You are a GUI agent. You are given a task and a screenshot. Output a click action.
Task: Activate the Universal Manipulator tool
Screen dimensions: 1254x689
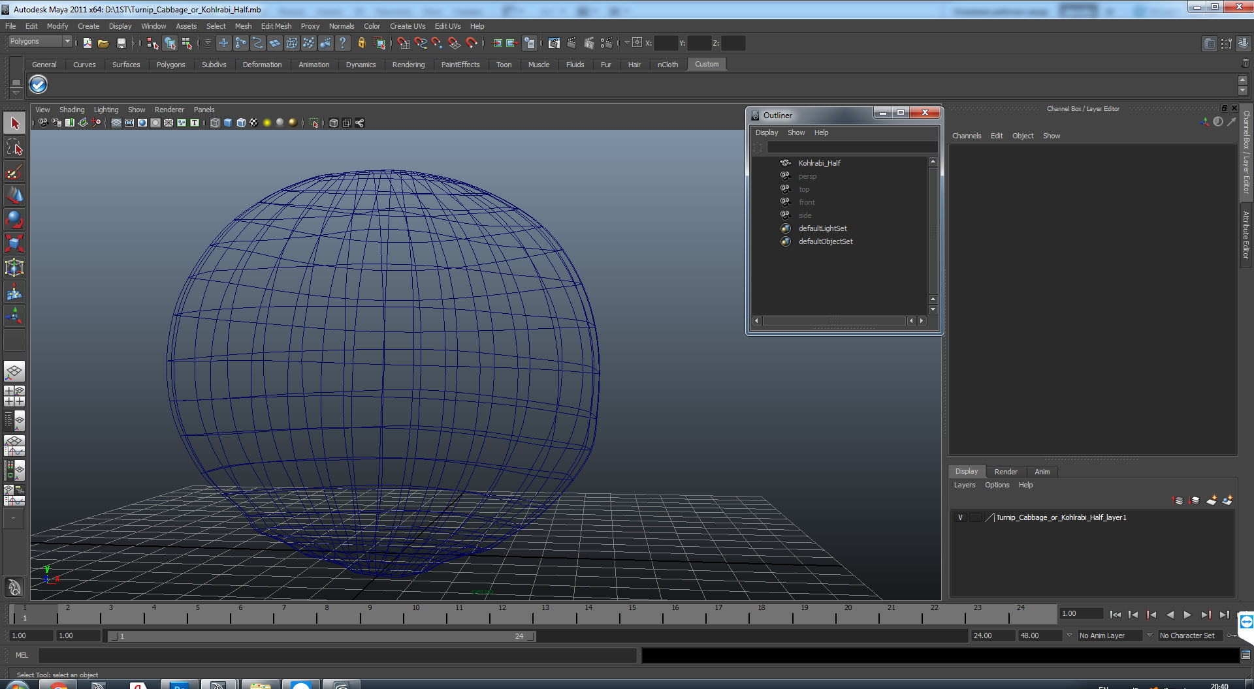(x=14, y=268)
